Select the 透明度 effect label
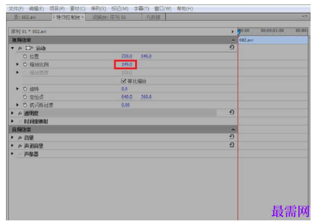 pos(31,113)
